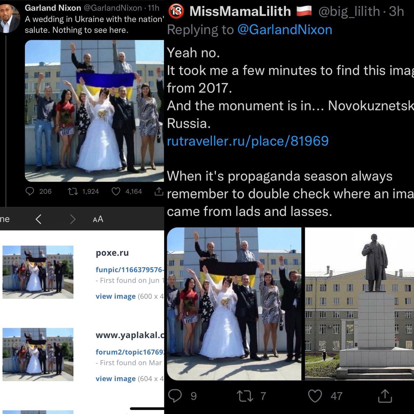Reply to MissMamaLilith's tweet with 9 comments
The height and width of the screenshot is (414, 414).
point(175,396)
